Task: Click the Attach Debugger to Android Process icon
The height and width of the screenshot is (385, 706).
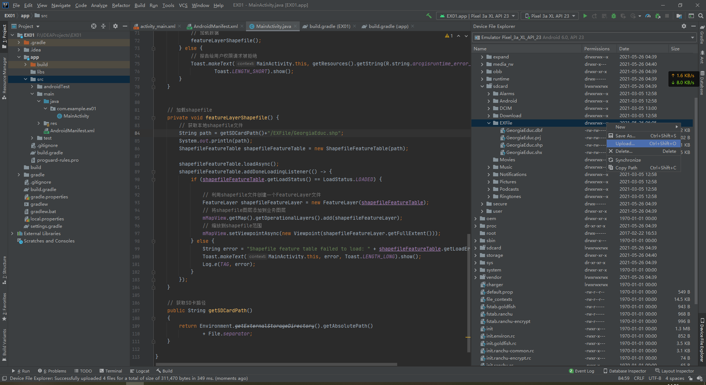Action: coord(657,16)
